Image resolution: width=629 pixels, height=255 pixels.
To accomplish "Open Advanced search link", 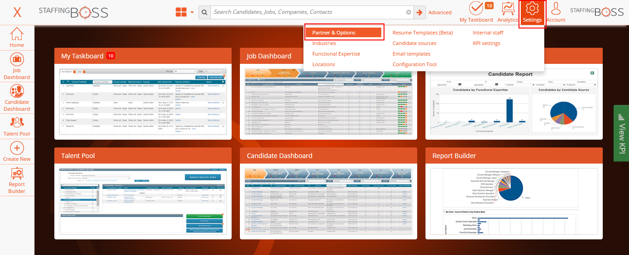I will [x=440, y=12].
